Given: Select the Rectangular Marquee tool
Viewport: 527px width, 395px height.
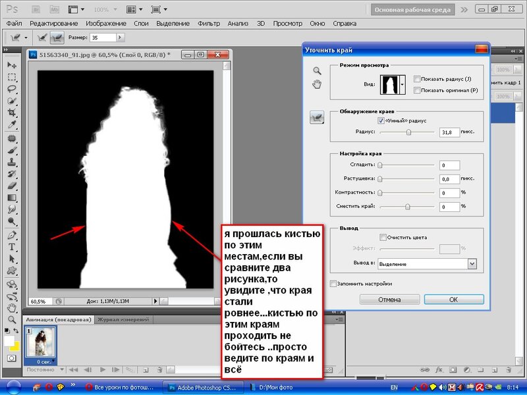Looking at the screenshot, I should (12, 77).
